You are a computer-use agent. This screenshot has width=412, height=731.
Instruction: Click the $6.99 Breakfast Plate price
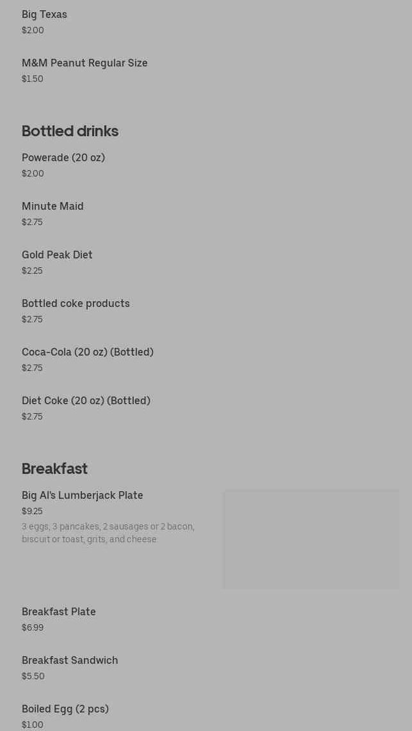(33, 628)
